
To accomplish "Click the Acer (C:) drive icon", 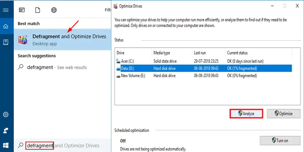I will click(118, 61).
